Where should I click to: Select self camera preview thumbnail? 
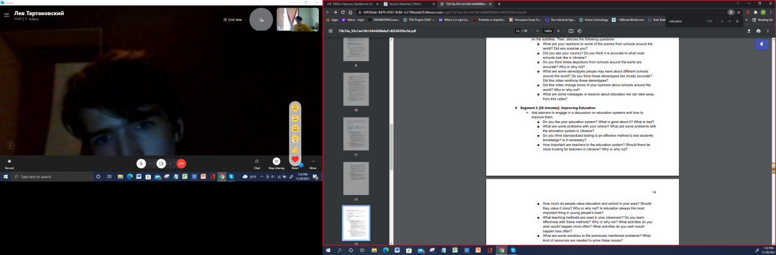[x=298, y=19]
